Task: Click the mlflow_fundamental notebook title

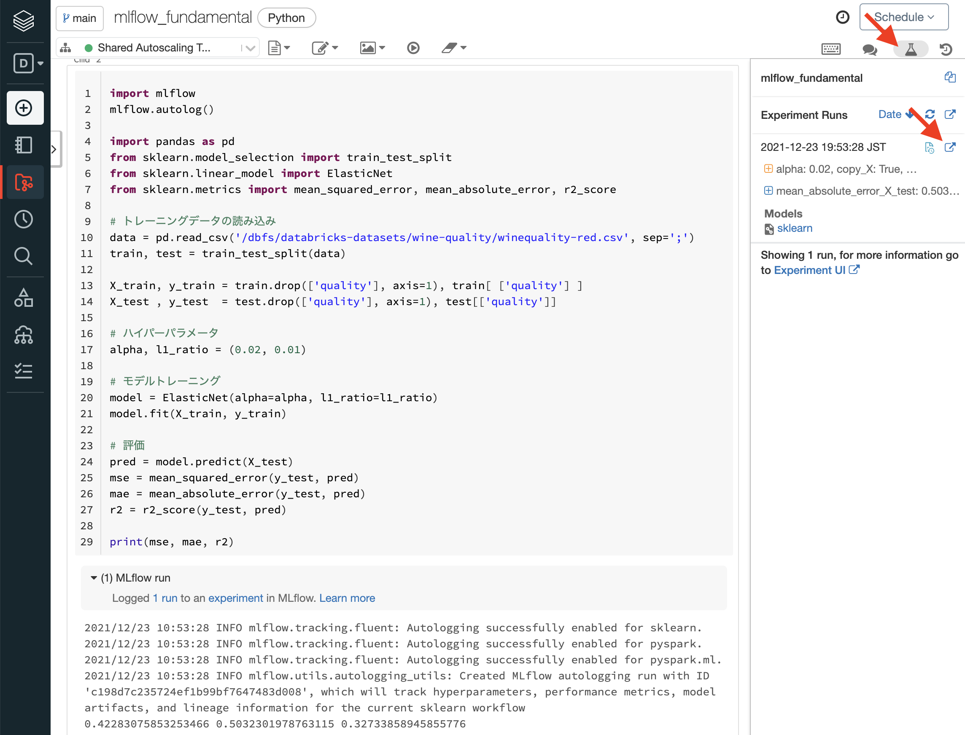Action: point(183,18)
